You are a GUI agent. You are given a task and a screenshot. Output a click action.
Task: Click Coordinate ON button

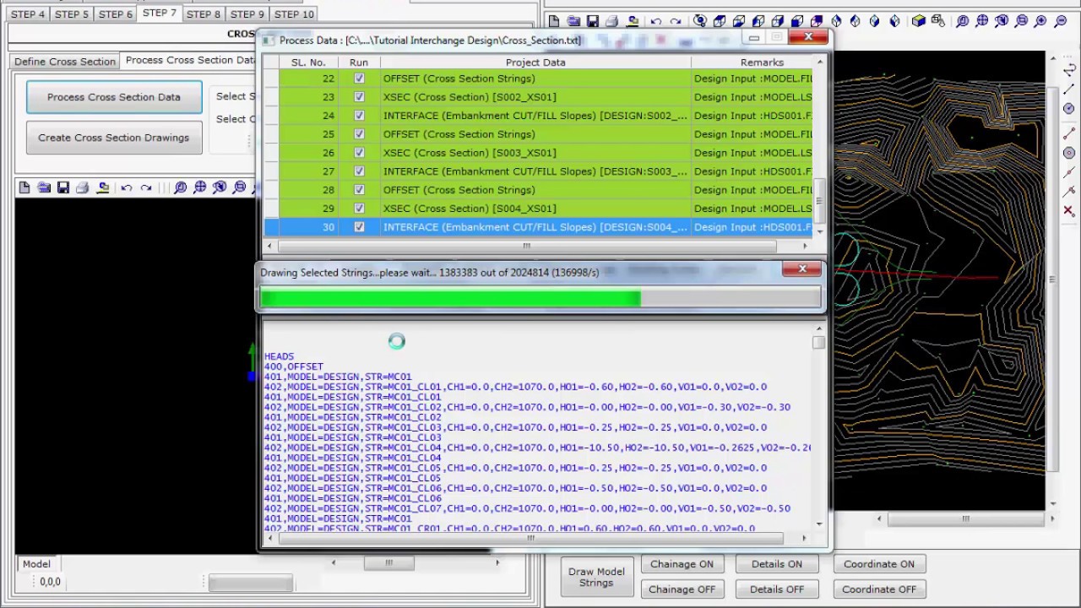879,564
